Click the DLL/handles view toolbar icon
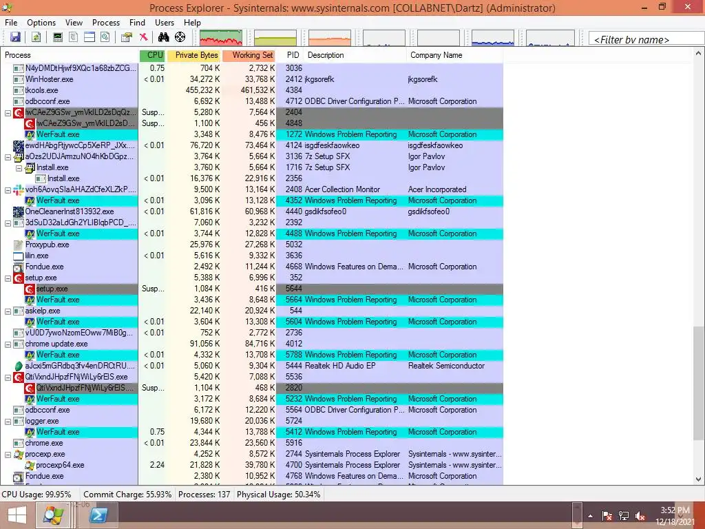The width and height of the screenshot is (705, 529). (x=105, y=37)
